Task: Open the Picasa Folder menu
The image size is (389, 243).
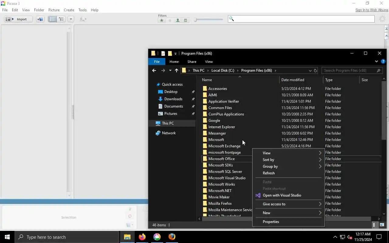Action: click(x=39, y=10)
